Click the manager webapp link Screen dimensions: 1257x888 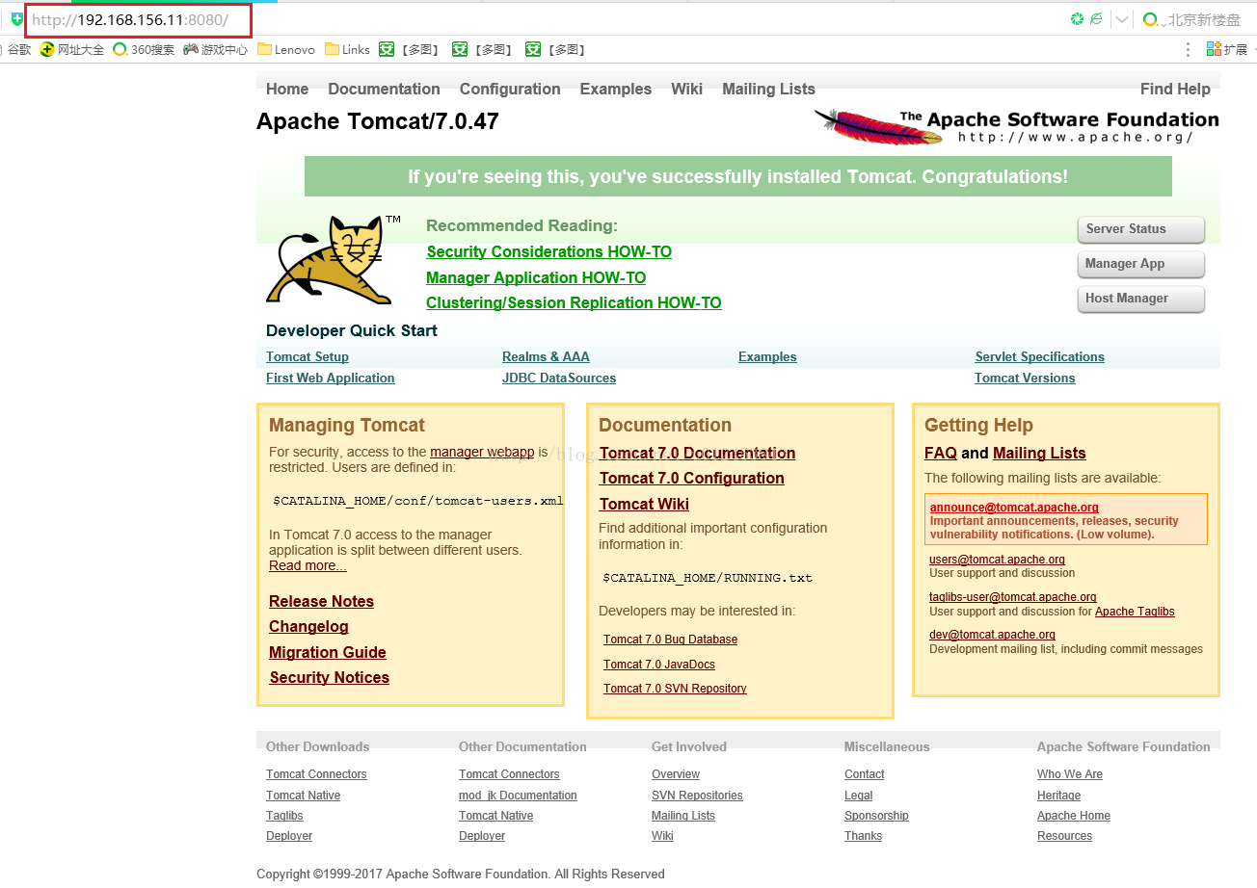(482, 452)
